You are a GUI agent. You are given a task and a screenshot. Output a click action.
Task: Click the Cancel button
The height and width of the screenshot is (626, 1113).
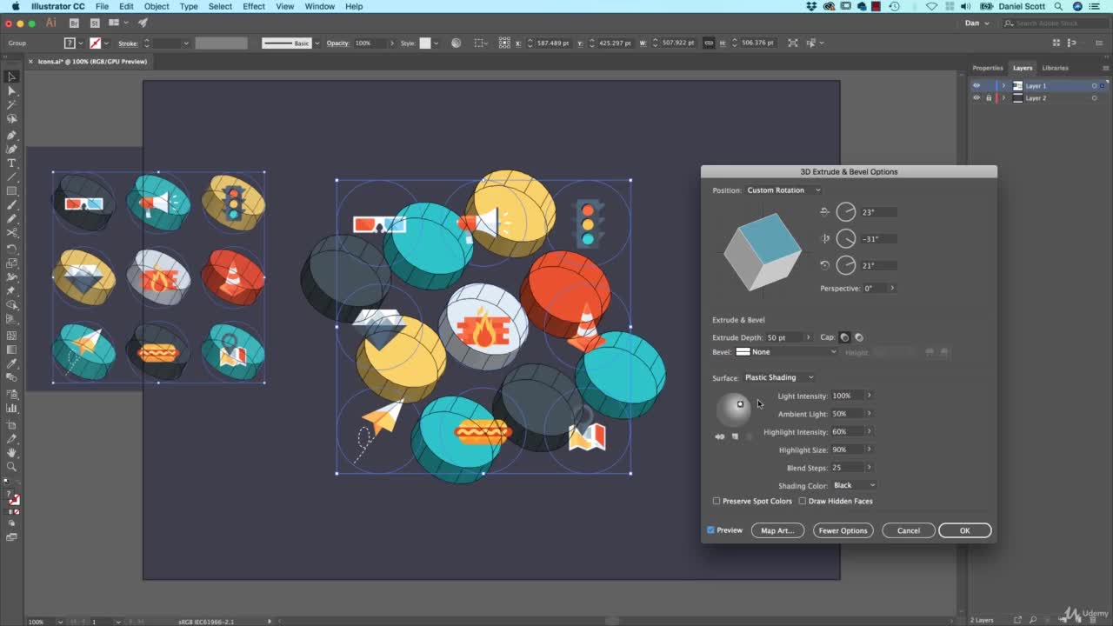tap(909, 530)
